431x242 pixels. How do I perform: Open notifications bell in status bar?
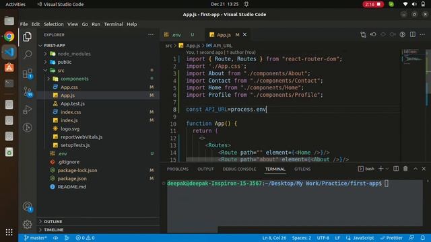[423, 238]
